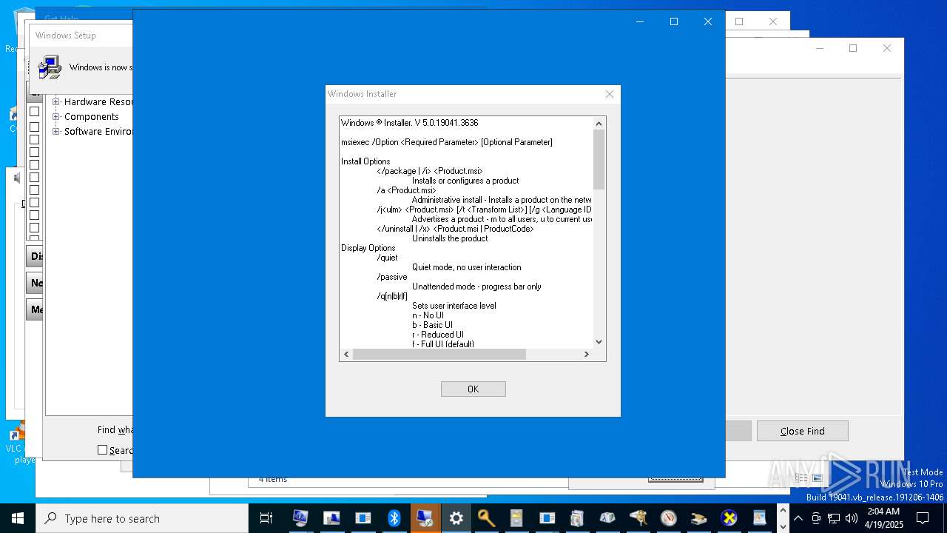
Task: Click the vertical scrollbar down arrow in installer text
Action: (x=599, y=341)
